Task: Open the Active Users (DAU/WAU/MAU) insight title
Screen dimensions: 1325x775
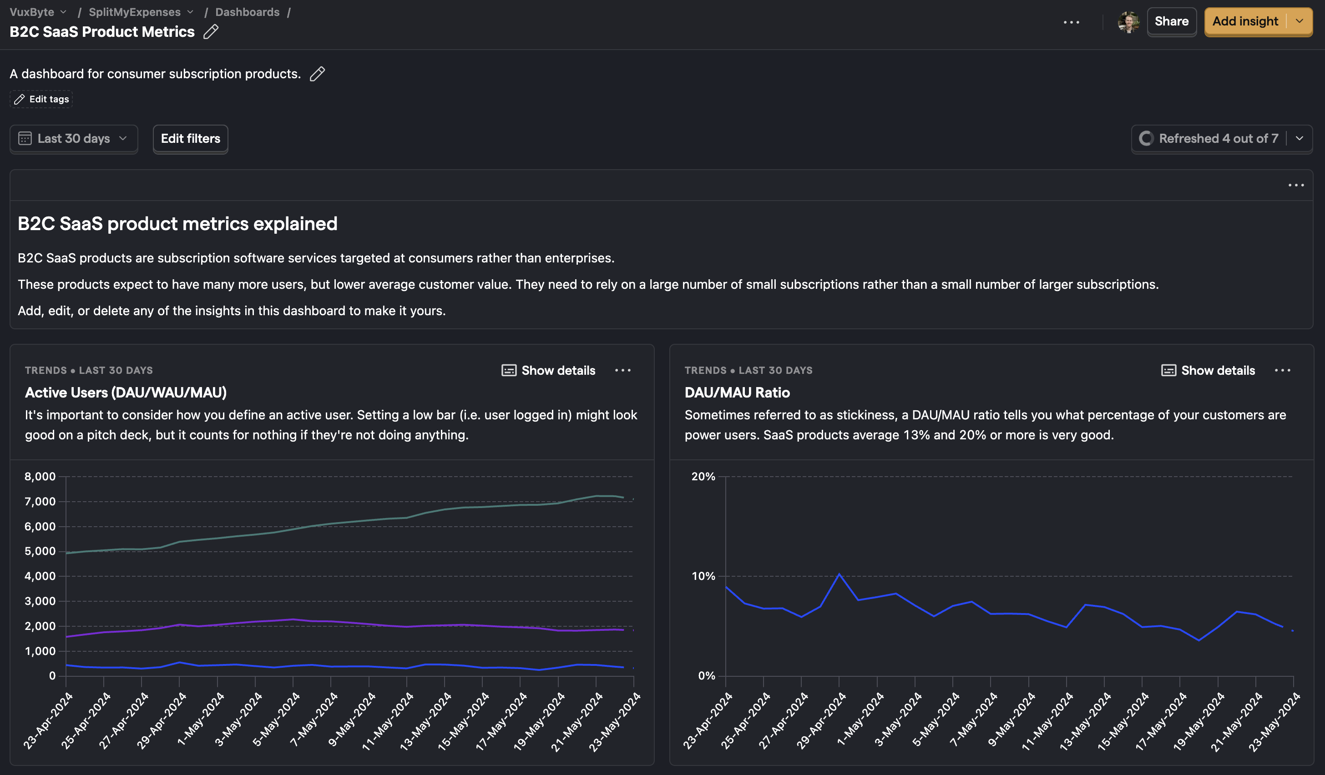Action: point(126,393)
